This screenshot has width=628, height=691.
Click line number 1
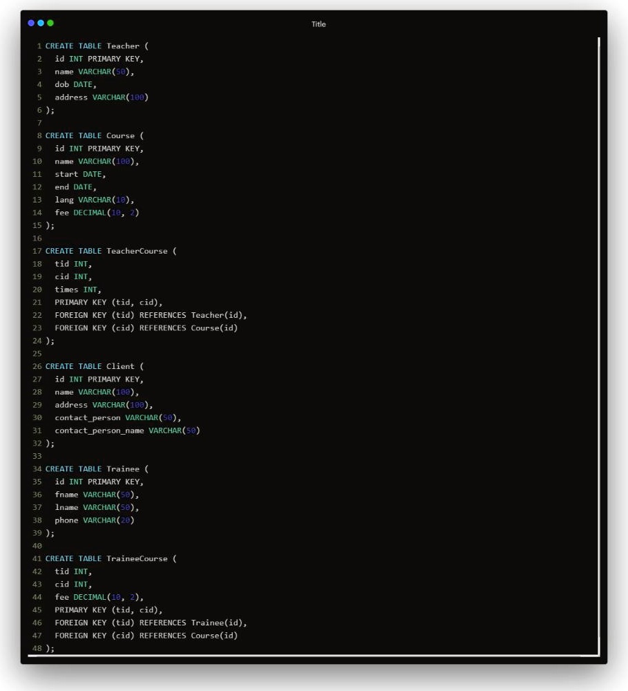(x=39, y=46)
